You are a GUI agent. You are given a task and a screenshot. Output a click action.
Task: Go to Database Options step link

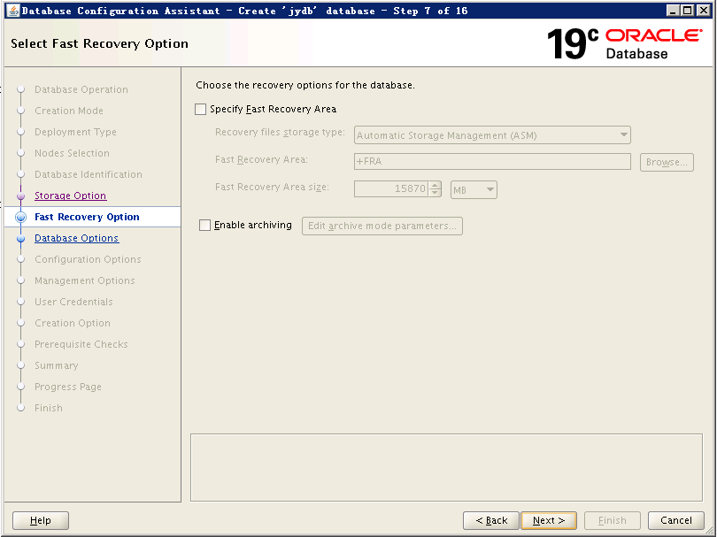[x=76, y=238]
